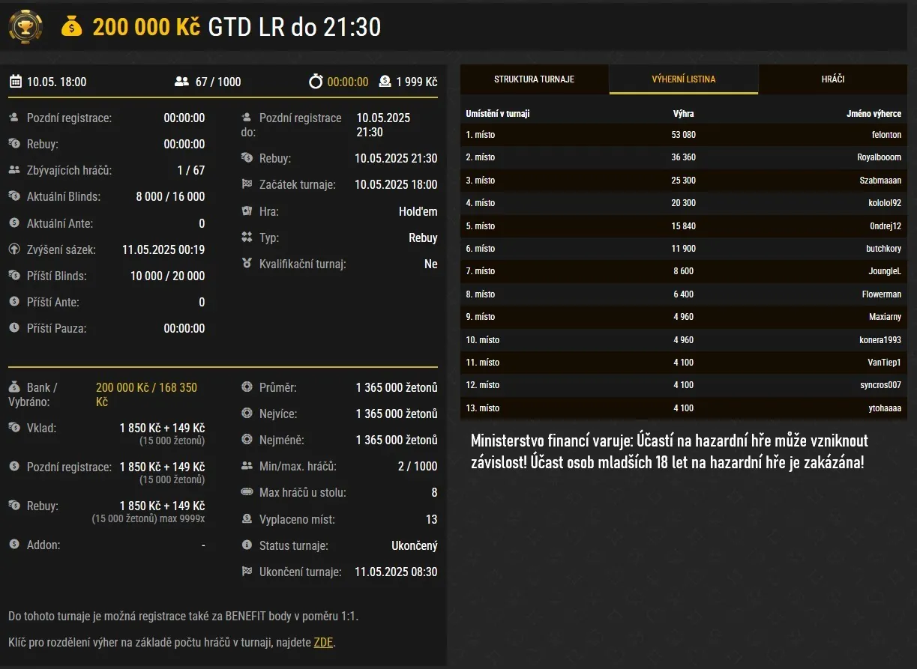Select the VÝHERNÍ LISTINA tab

(683, 79)
